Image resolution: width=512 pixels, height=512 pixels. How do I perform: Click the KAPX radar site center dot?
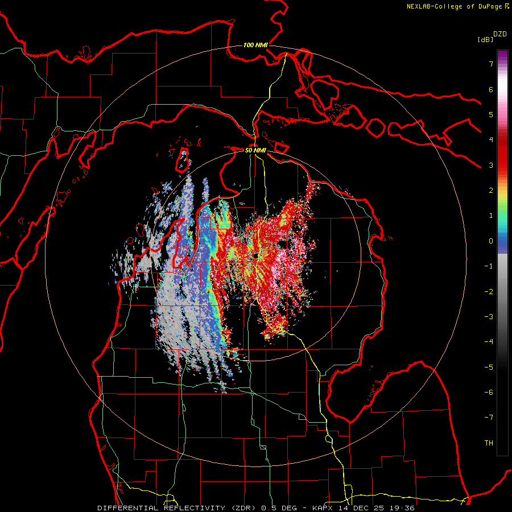tap(255, 256)
